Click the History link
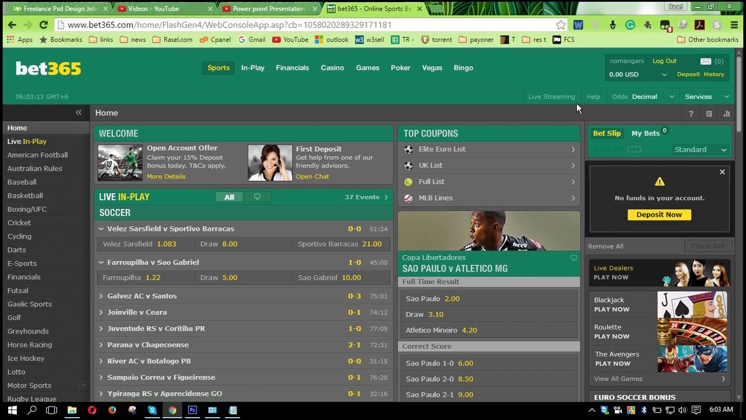746x420 pixels. 713,75
